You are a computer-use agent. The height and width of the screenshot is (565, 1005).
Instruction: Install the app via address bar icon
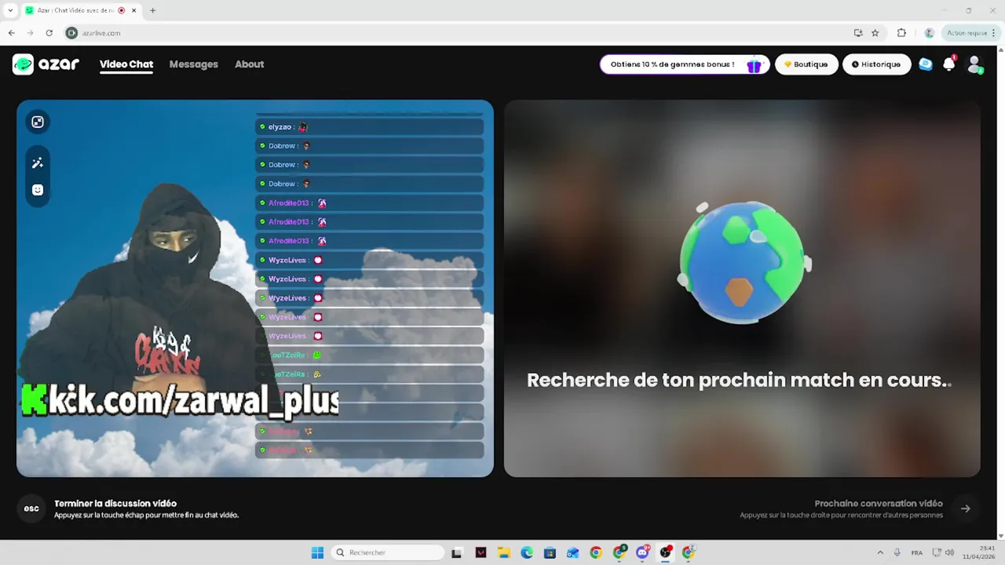(x=858, y=33)
